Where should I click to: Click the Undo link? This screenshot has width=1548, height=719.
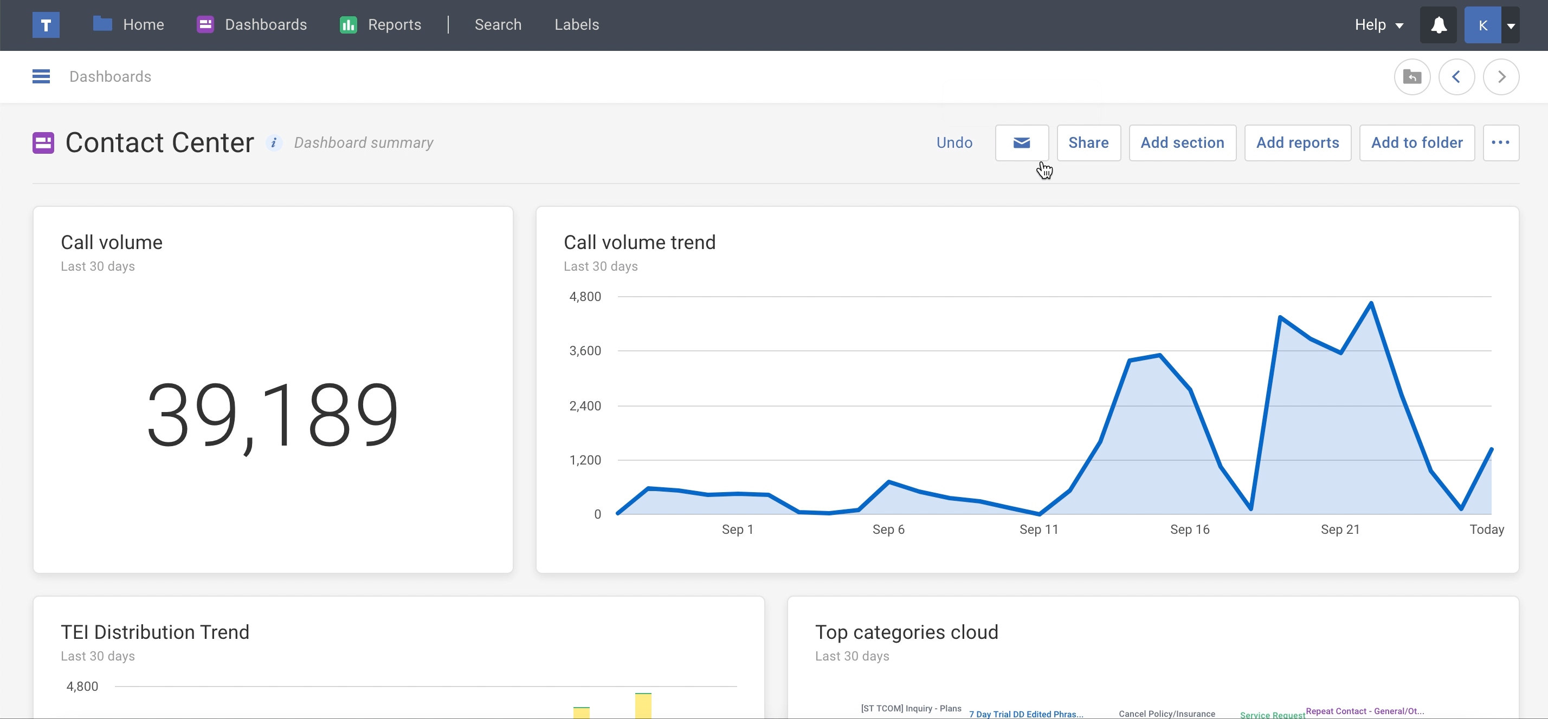click(x=954, y=143)
